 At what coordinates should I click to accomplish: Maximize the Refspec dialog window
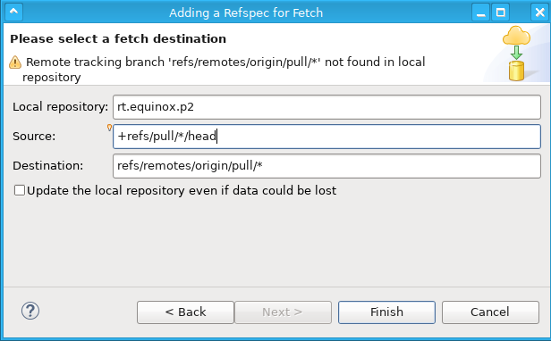[500, 12]
